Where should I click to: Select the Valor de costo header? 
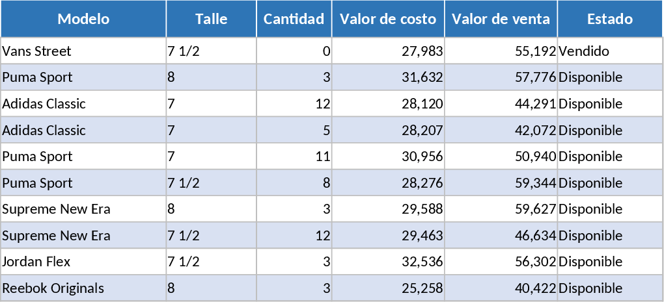pos(388,19)
